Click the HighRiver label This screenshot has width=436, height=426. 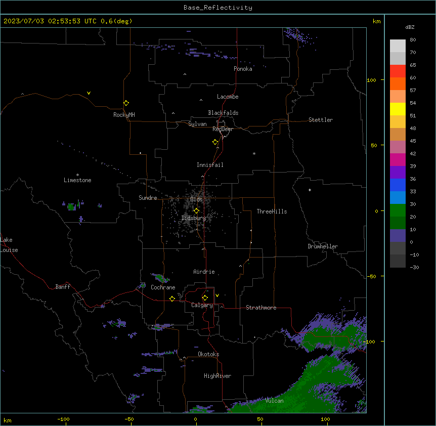[x=217, y=376]
